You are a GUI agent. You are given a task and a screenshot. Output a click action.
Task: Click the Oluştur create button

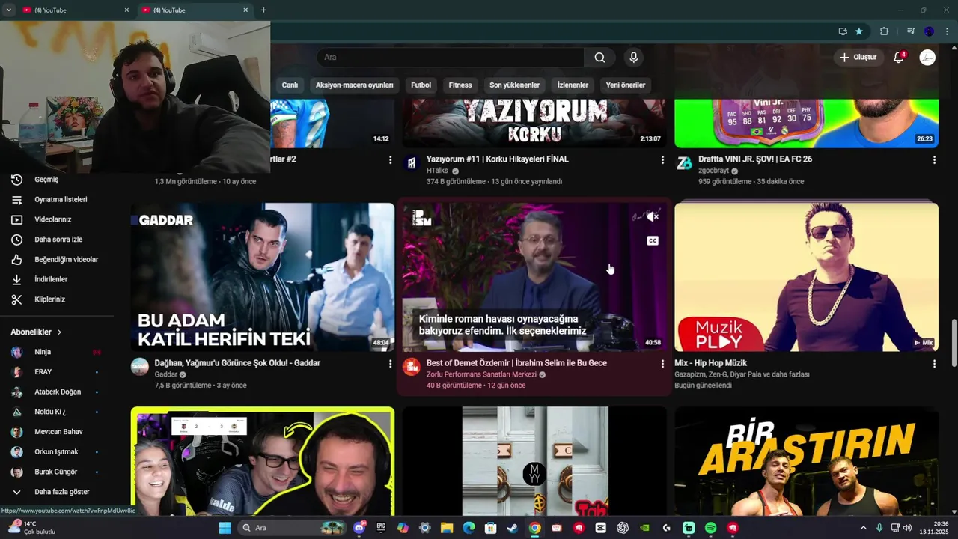pos(858,58)
